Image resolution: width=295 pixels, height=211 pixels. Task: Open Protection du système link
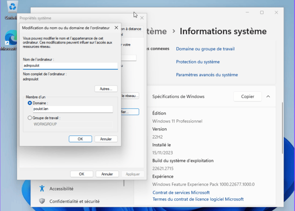point(197,62)
